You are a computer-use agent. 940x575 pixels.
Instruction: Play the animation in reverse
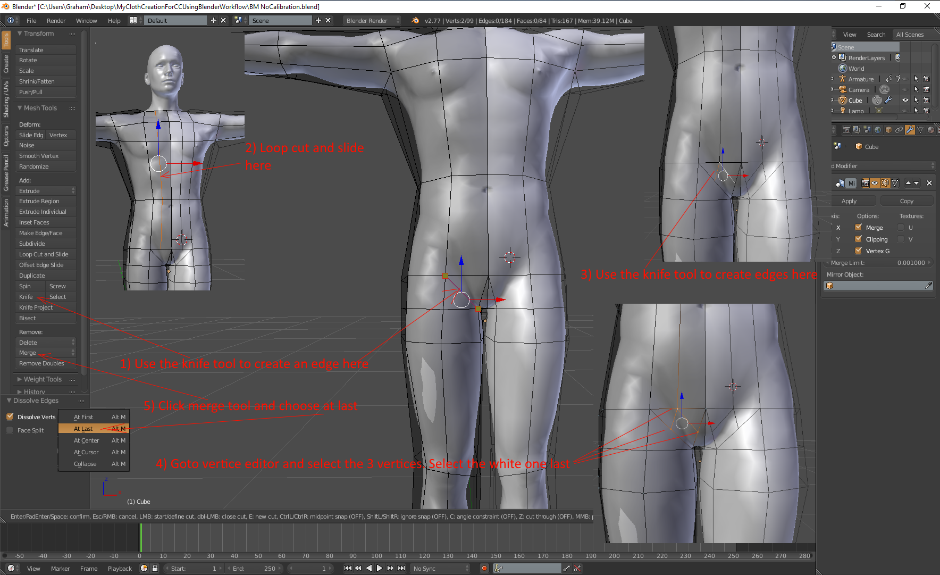tap(369, 568)
